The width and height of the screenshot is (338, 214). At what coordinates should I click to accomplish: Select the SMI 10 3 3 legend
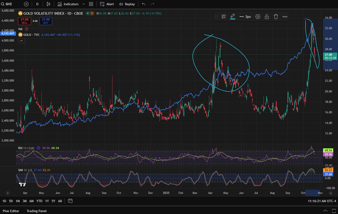(25, 170)
